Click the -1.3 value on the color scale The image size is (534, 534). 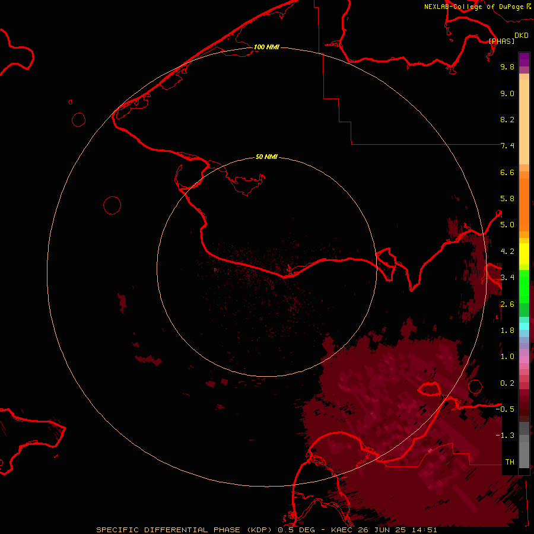pyautogui.click(x=505, y=436)
